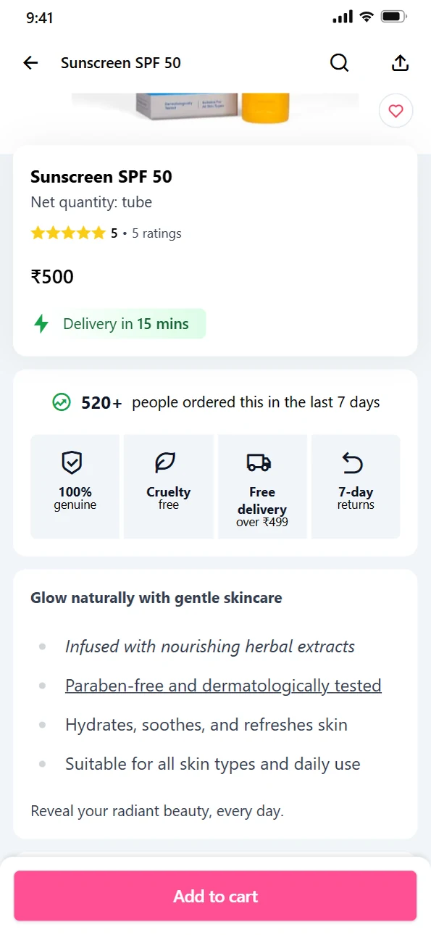Tap the 7-day returns arrow icon
Image resolution: width=431 pixels, height=935 pixels.
click(352, 462)
